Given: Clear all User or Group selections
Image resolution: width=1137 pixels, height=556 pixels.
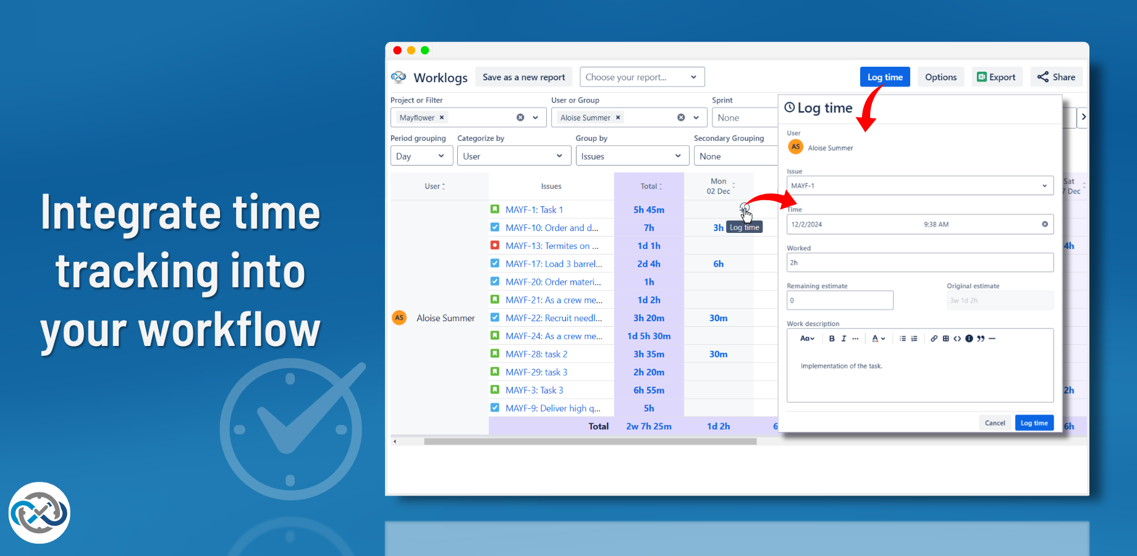Looking at the screenshot, I should tap(681, 117).
